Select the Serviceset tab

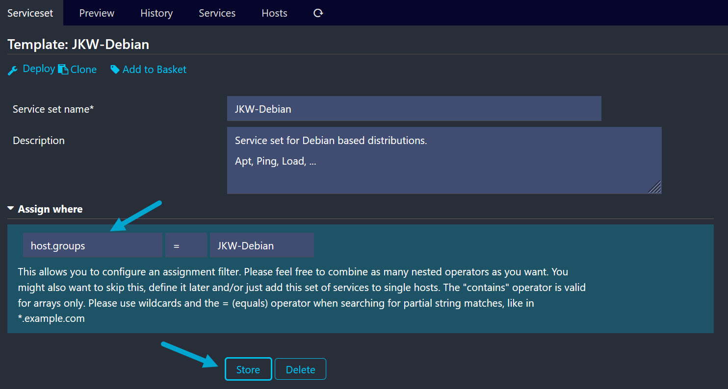(x=30, y=13)
